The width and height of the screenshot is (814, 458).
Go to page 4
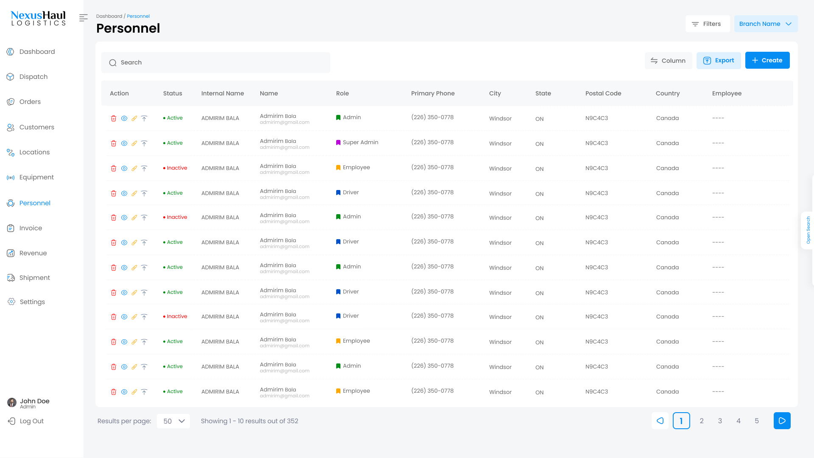coord(739,421)
